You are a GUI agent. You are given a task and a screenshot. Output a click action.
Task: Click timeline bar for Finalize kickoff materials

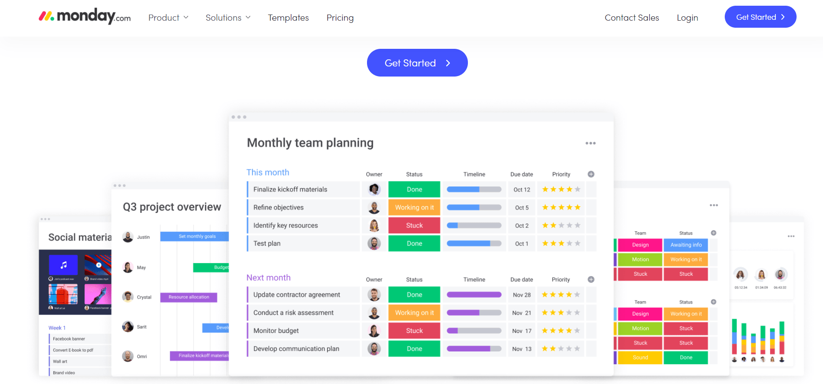(474, 190)
